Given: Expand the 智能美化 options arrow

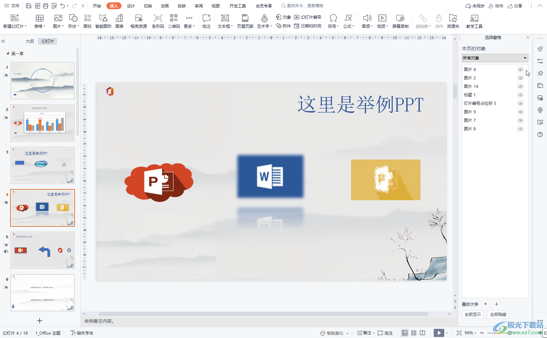Looking at the screenshot, I should 348,333.
